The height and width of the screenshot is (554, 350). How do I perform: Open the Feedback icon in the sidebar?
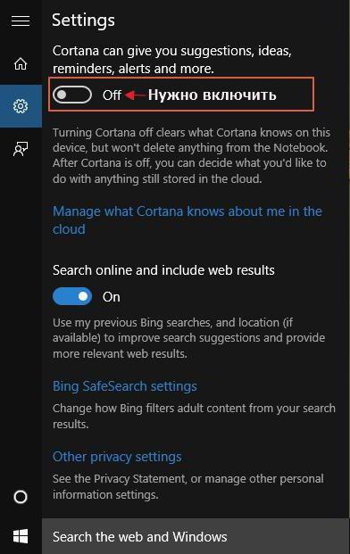click(x=21, y=149)
